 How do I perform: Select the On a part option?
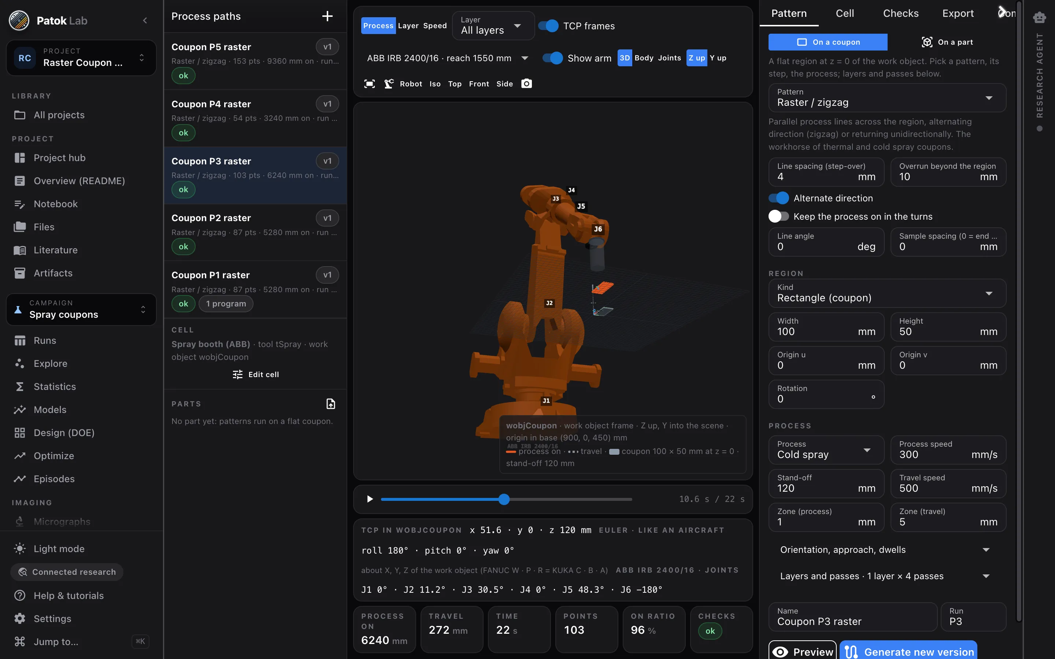947,42
